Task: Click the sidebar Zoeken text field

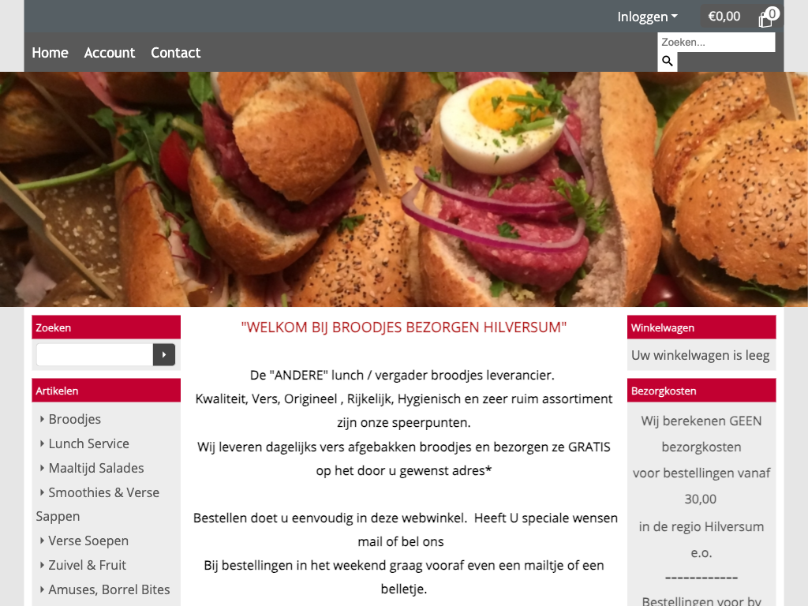Action: coord(95,354)
